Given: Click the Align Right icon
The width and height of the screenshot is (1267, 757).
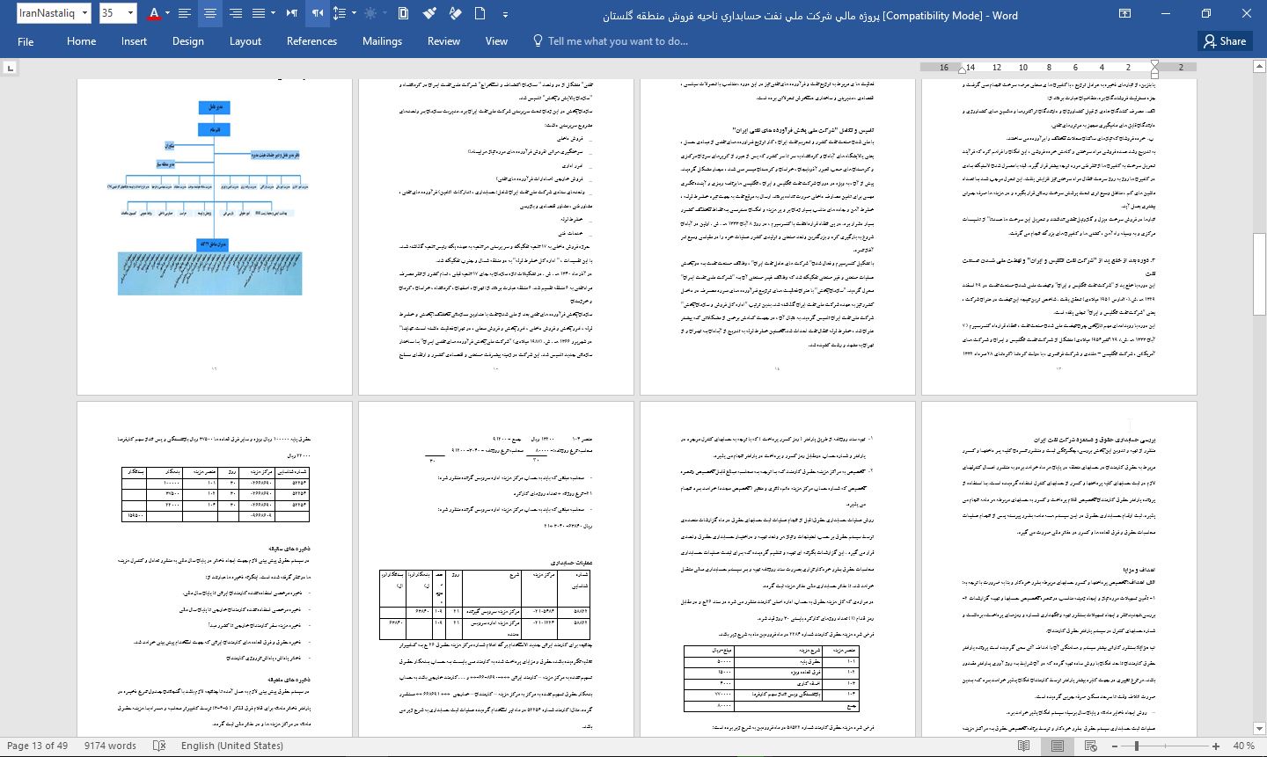Looking at the screenshot, I should click(235, 13).
